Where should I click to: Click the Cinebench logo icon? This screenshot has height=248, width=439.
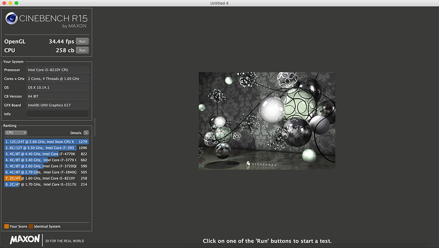[11, 18]
